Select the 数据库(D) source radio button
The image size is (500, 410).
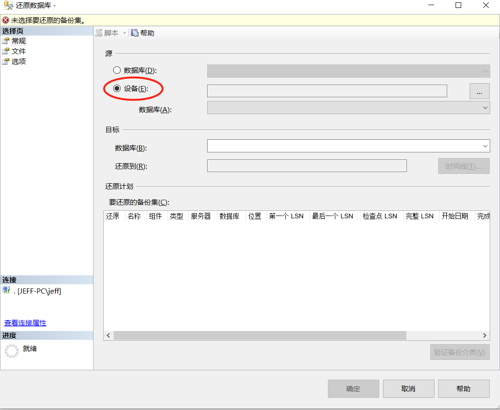pyautogui.click(x=117, y=70)
